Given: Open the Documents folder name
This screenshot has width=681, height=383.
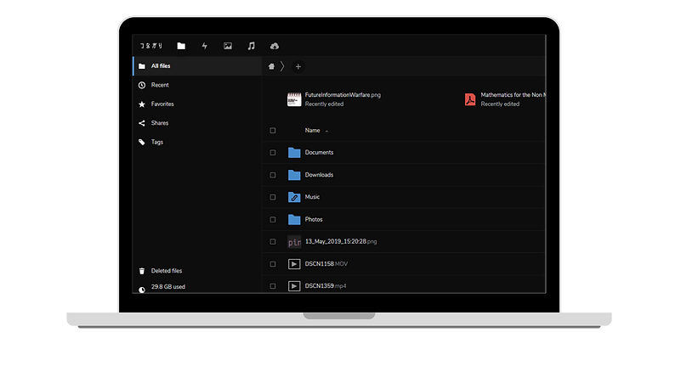Looking at the screenshot, I should click(x=319, y=153).
